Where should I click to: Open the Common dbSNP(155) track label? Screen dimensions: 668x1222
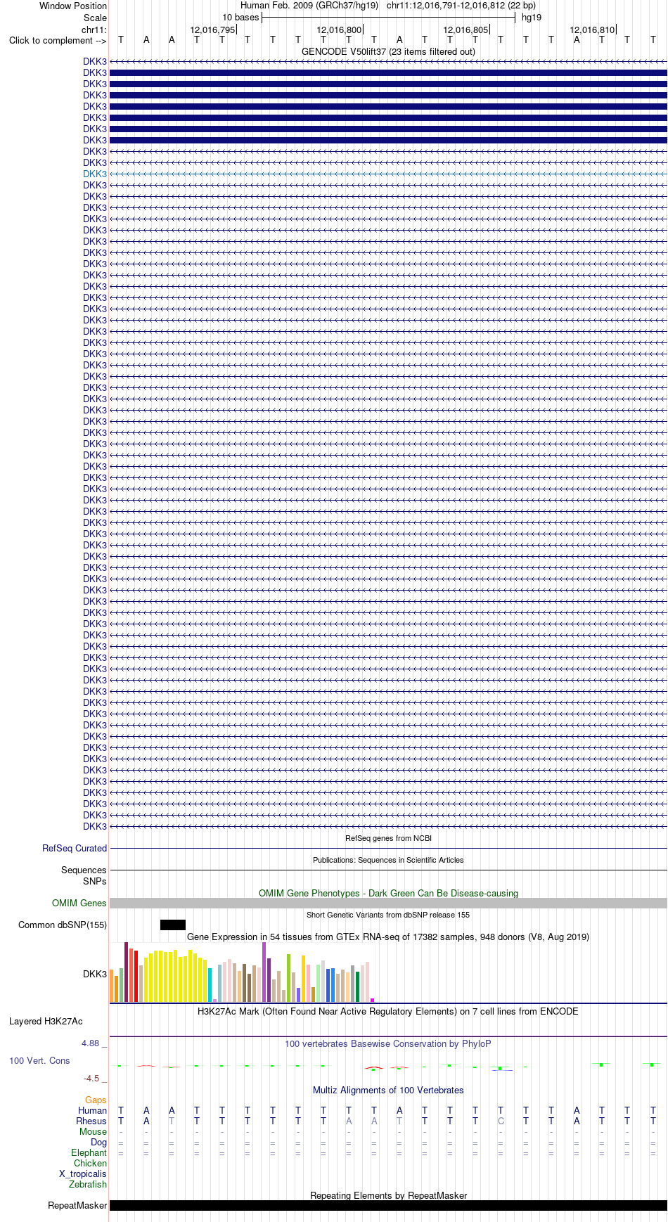pos(63,925)
